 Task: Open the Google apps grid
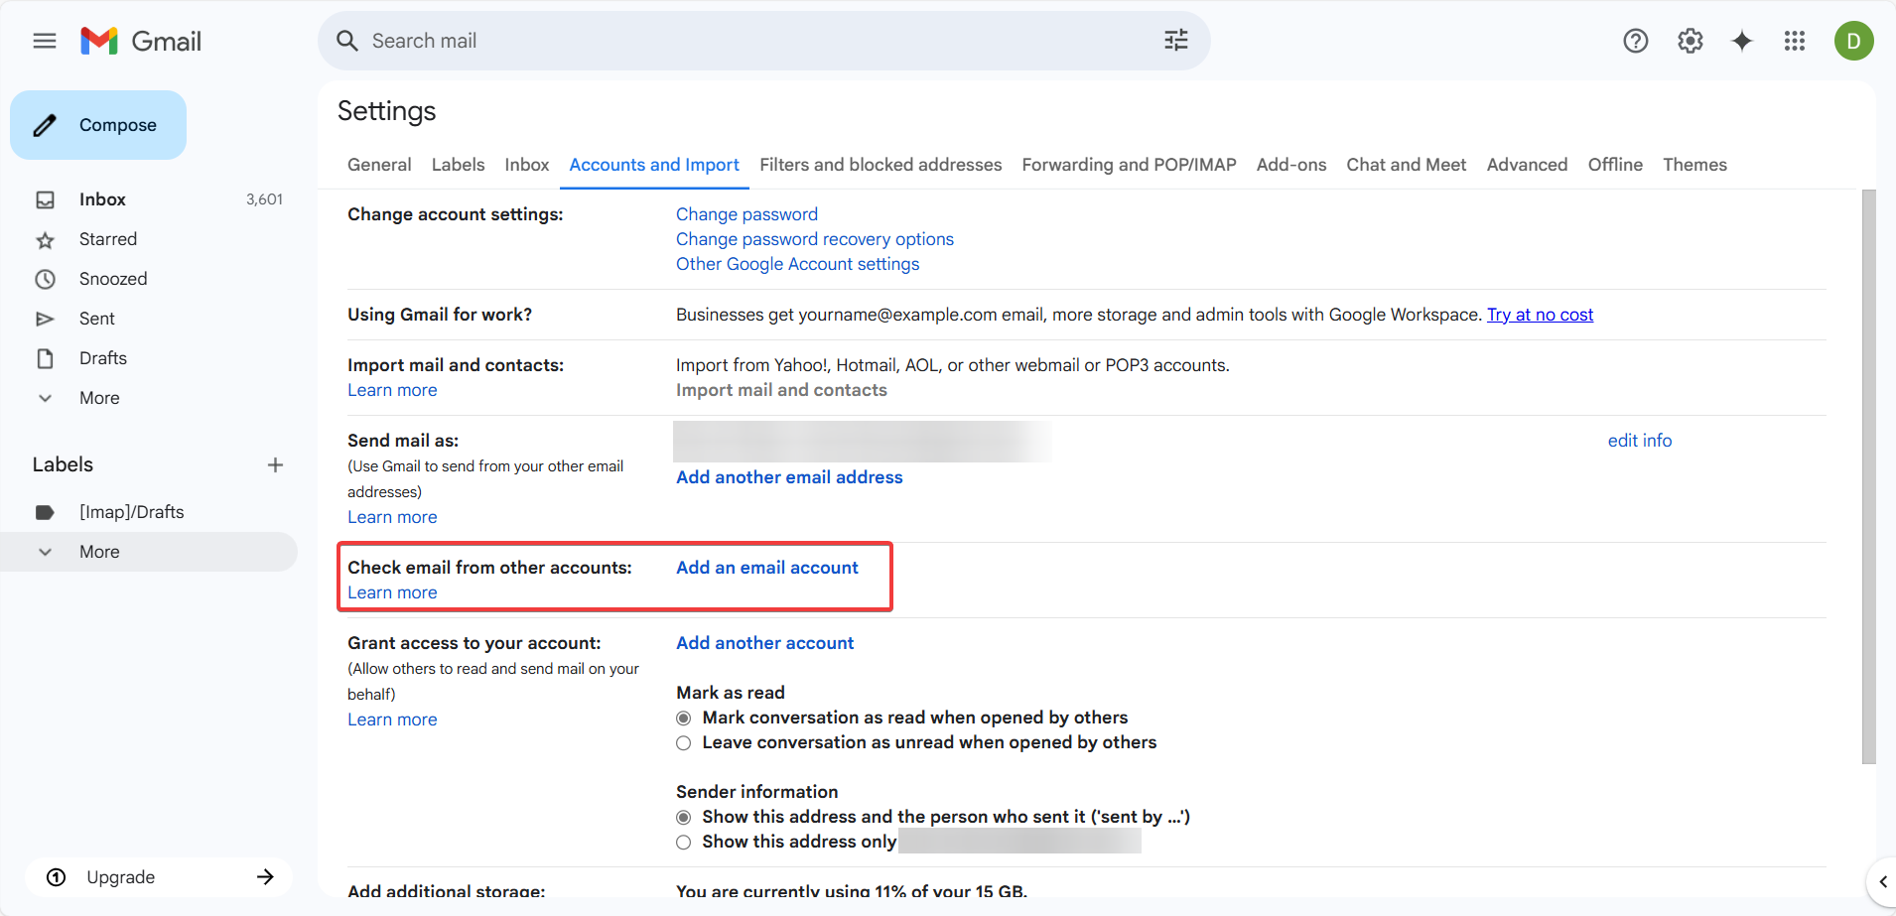click(1795, 41)
